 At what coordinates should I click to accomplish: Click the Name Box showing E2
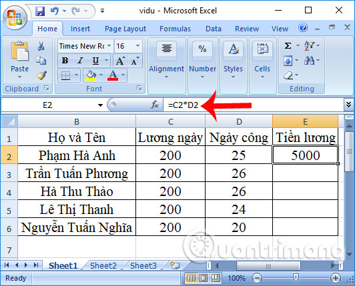[x=47, y=105]
